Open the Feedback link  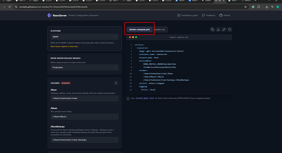[x=208, y=15]
